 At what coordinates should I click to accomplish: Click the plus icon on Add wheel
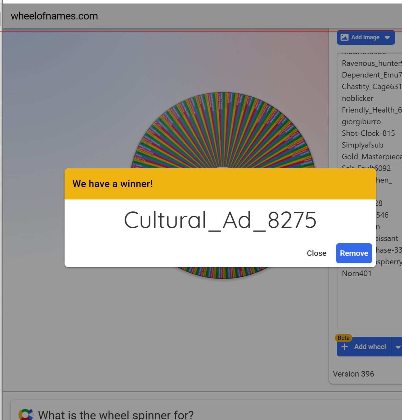pos(345,347)
